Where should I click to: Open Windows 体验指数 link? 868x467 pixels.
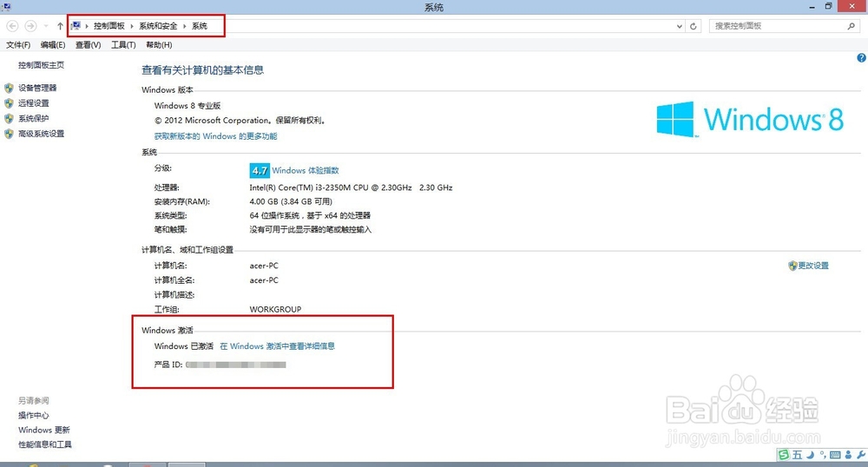point(305,170)
